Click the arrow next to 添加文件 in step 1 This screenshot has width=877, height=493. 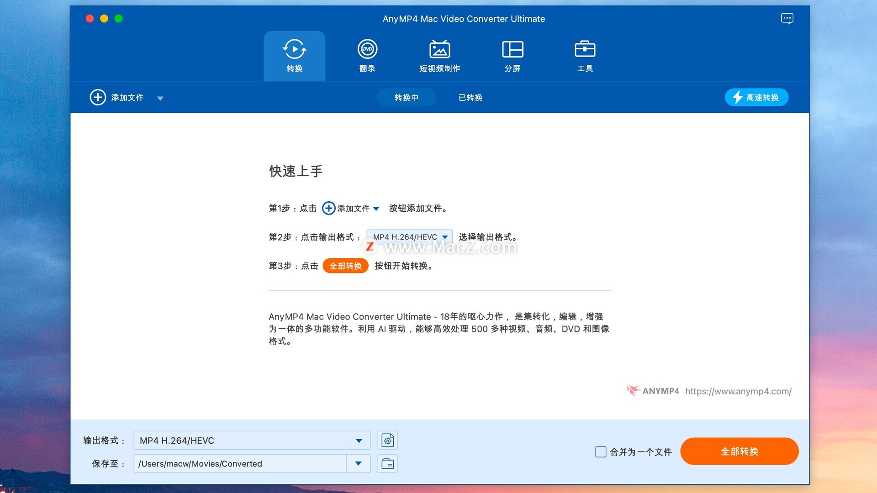click(x=376, y=209)
